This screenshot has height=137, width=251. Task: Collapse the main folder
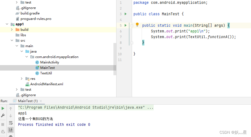click(x=17, y=46)
